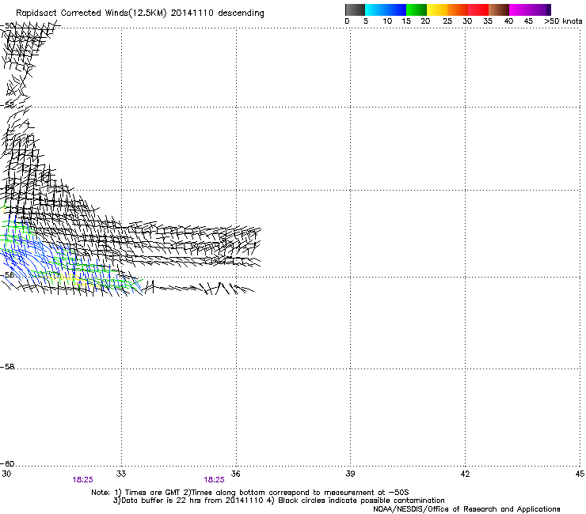This screenshot has width=586, height=514.
Task: Click the gray 0–5 knots color band
Action: coord(355,9)
